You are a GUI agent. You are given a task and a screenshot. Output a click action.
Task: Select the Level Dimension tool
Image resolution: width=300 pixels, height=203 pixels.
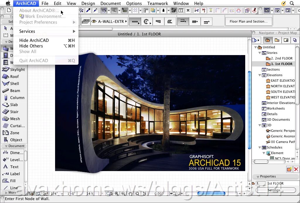pyautogui.click(x=13, y=160)
